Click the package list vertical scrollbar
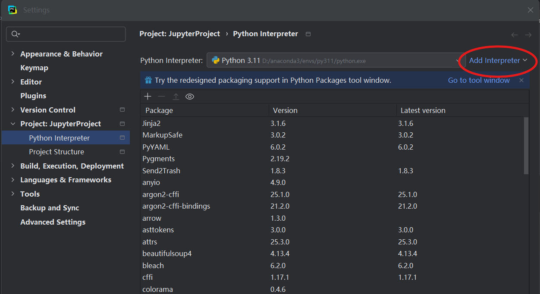 coord(526,146)
